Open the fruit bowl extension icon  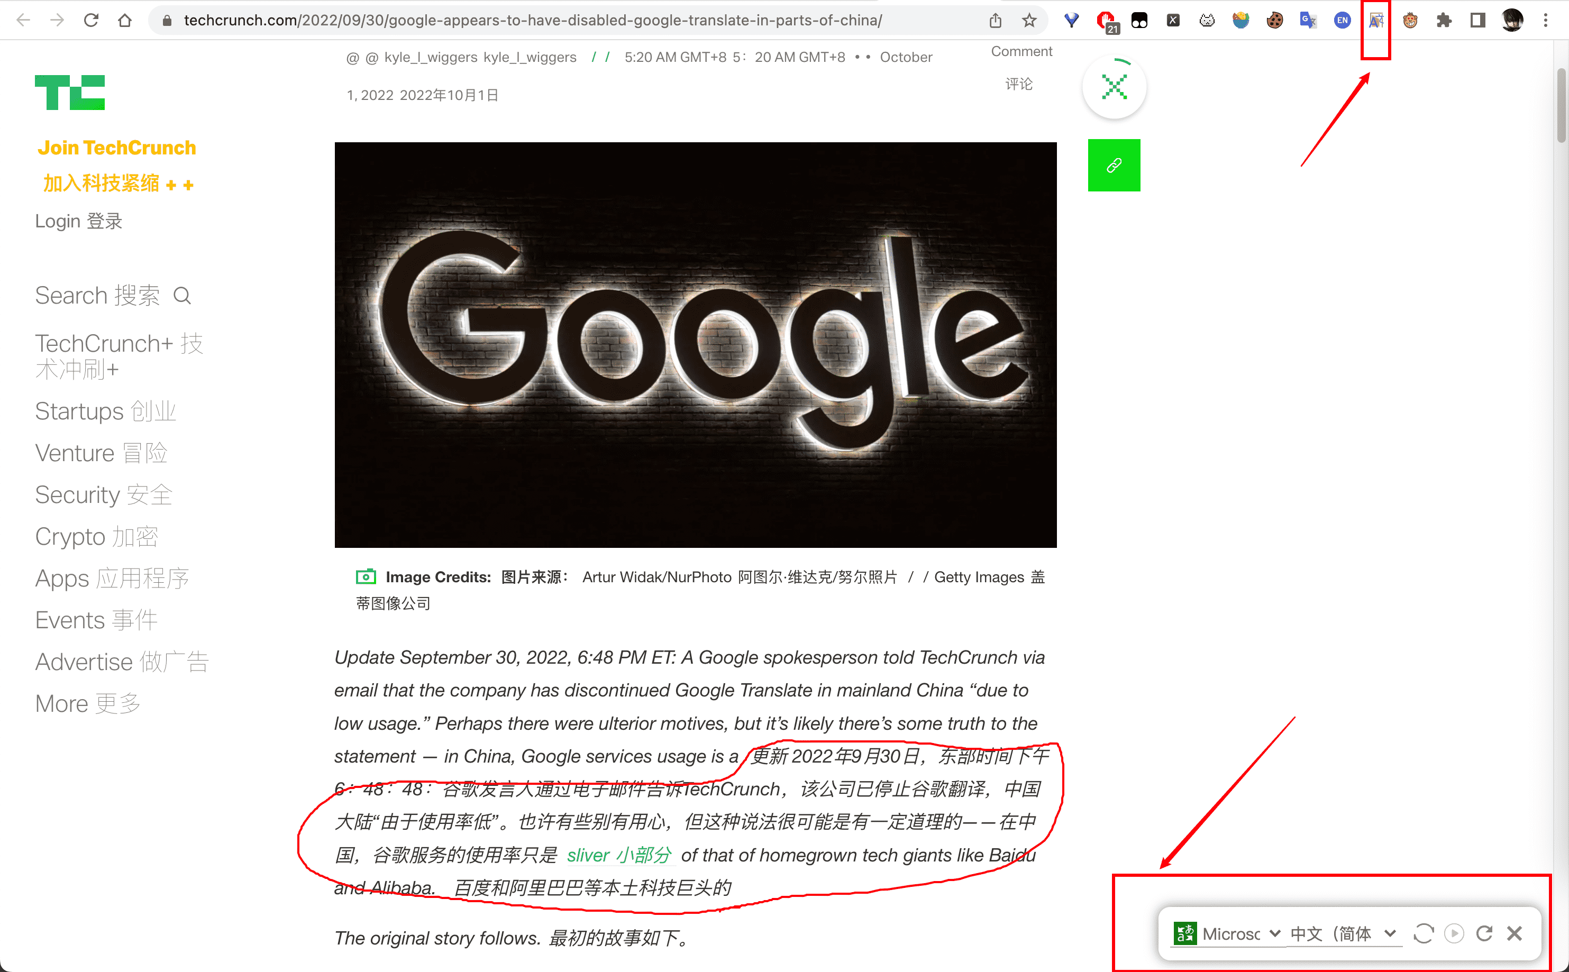[x=1240, y=20]
